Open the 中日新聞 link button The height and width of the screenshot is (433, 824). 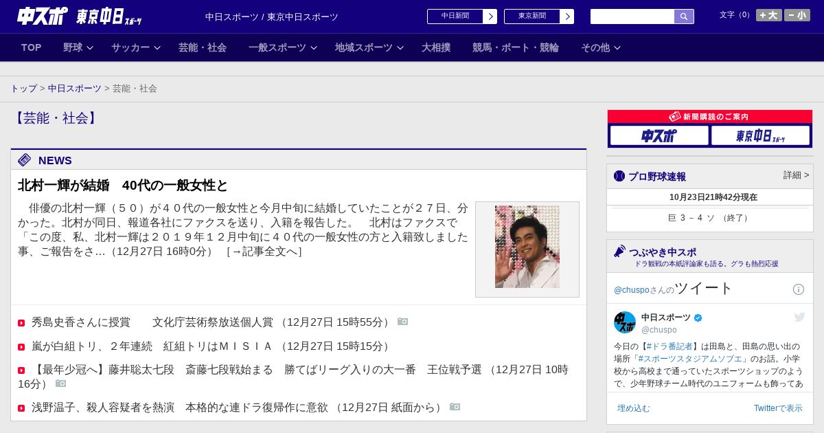(x=455, y=16)
